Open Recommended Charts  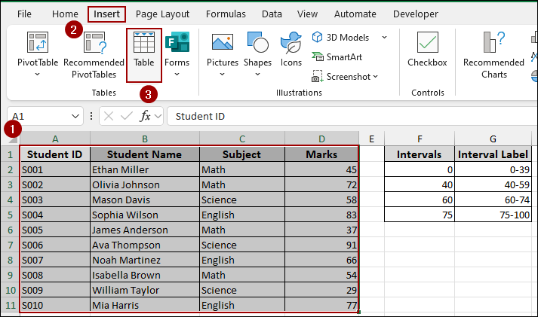493,55
